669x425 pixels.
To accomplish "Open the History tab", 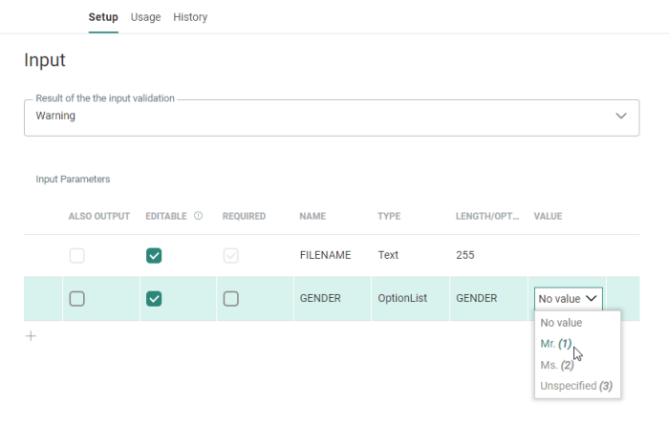I will pyautogui.click(x=190, y=17).
